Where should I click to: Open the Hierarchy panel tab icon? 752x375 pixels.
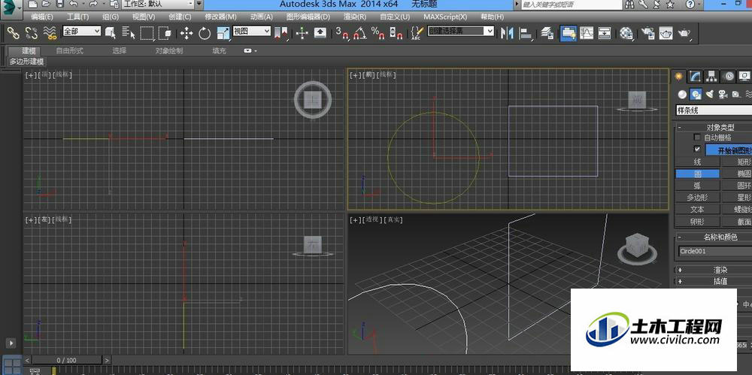[x=711, y=76]
